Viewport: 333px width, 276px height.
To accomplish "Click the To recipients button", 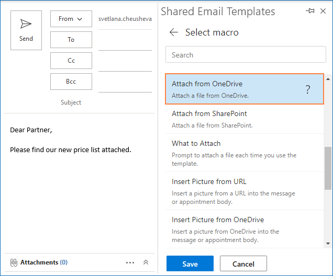I will [x=71, y=40].
